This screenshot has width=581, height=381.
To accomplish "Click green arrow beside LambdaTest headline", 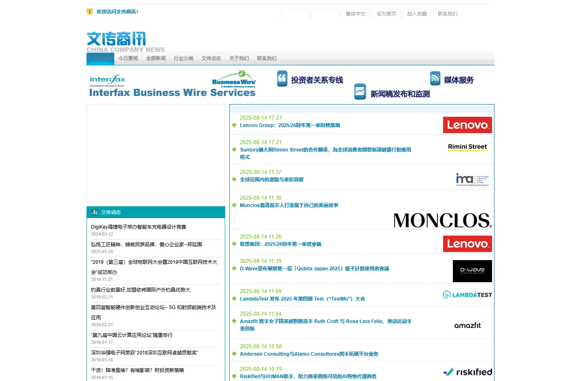I will tap(234, 299).
